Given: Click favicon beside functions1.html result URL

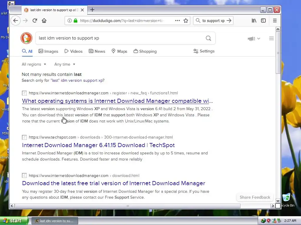Looking at the screenshot, I should coord(24,93).
